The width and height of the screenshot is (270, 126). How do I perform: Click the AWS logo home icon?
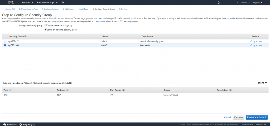(11, 2)
